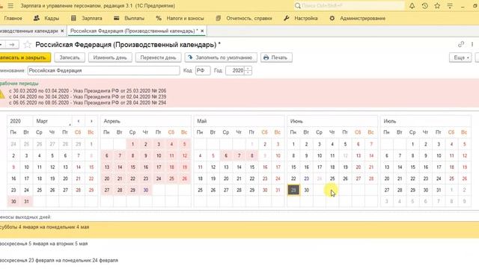Open Выплаты section
The width and height of the screenshot is (479, 269).
coord(129,18)
